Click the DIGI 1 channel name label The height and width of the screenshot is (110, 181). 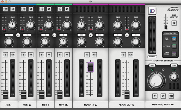(45, 105)
